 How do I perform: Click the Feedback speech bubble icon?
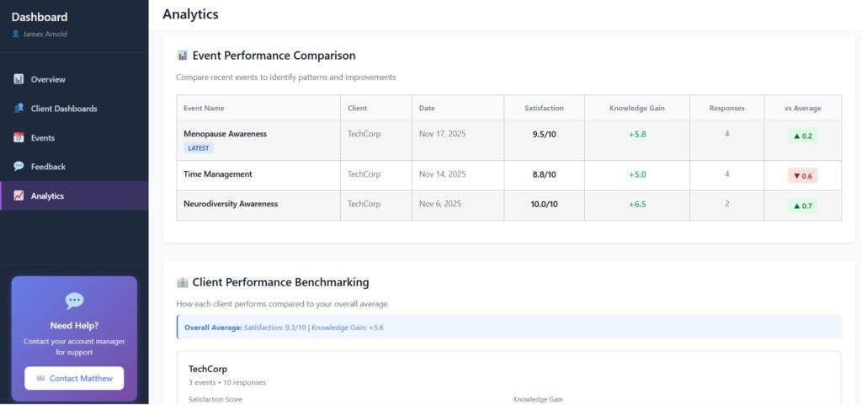[19, 167]
